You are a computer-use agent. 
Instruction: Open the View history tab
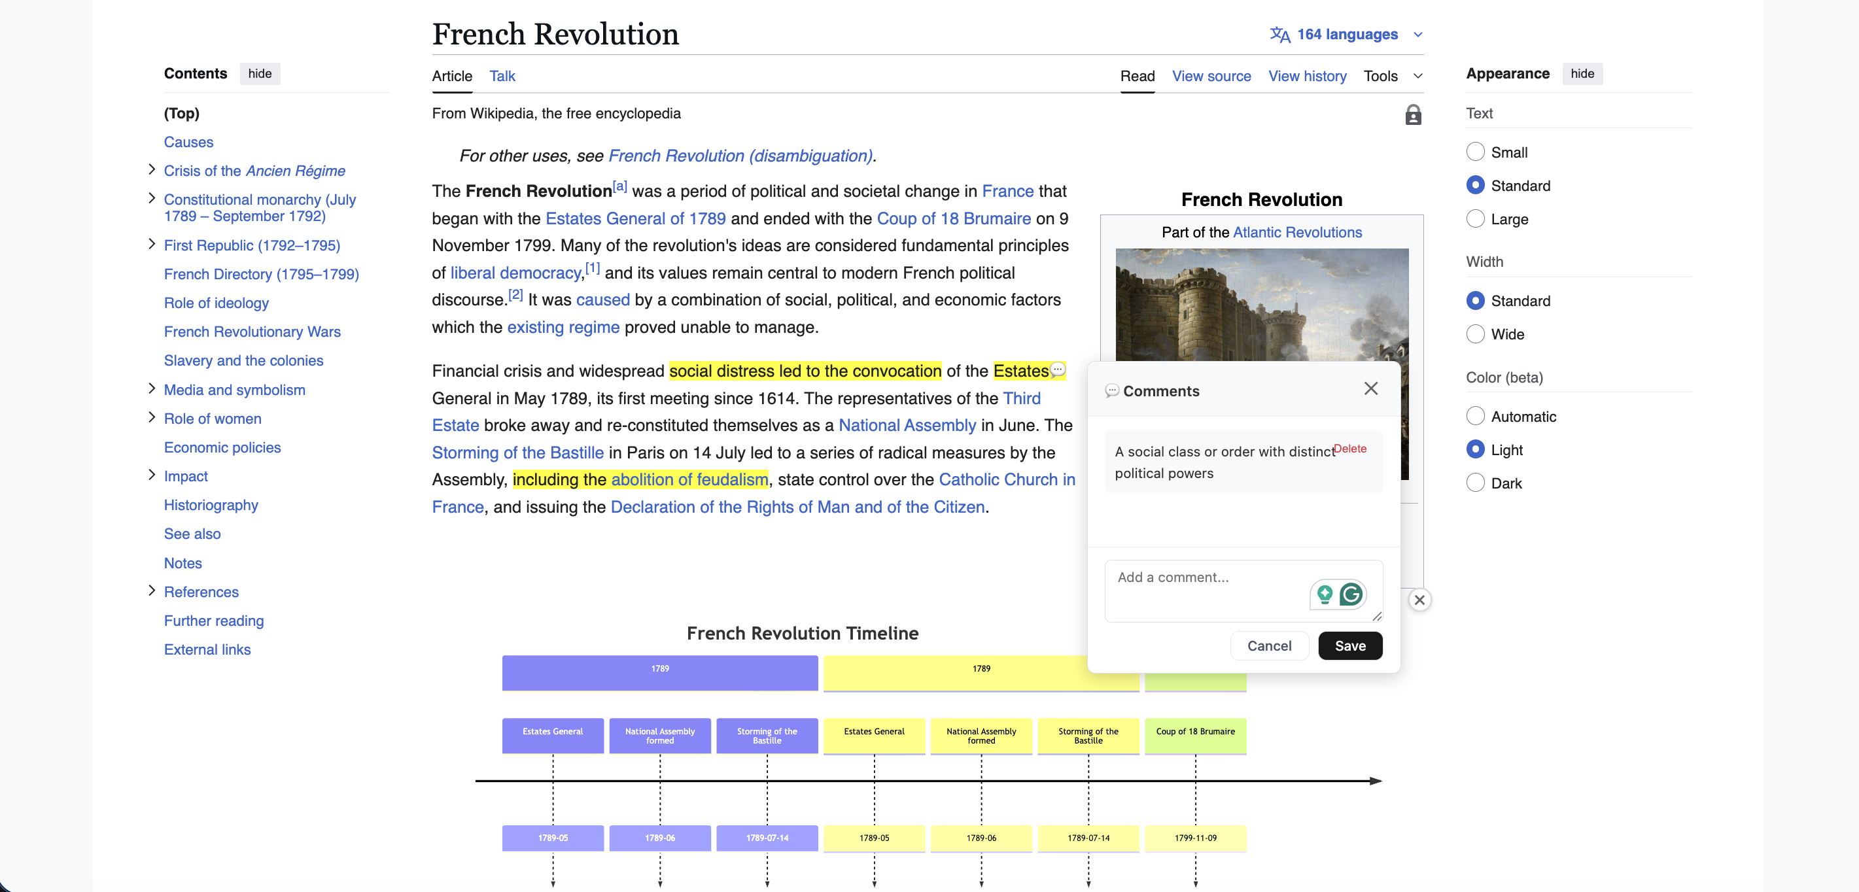tap(1307, 76)
